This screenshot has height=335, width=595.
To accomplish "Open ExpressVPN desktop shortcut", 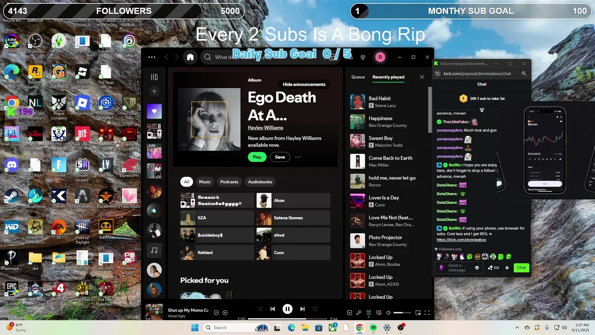I will click(129, 167).
